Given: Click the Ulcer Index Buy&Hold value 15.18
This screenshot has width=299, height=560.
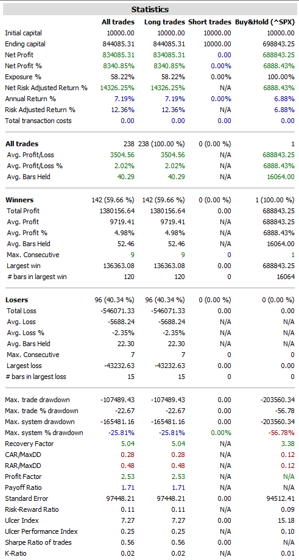Looking at the screenshot, I should [x=287, y=521].
